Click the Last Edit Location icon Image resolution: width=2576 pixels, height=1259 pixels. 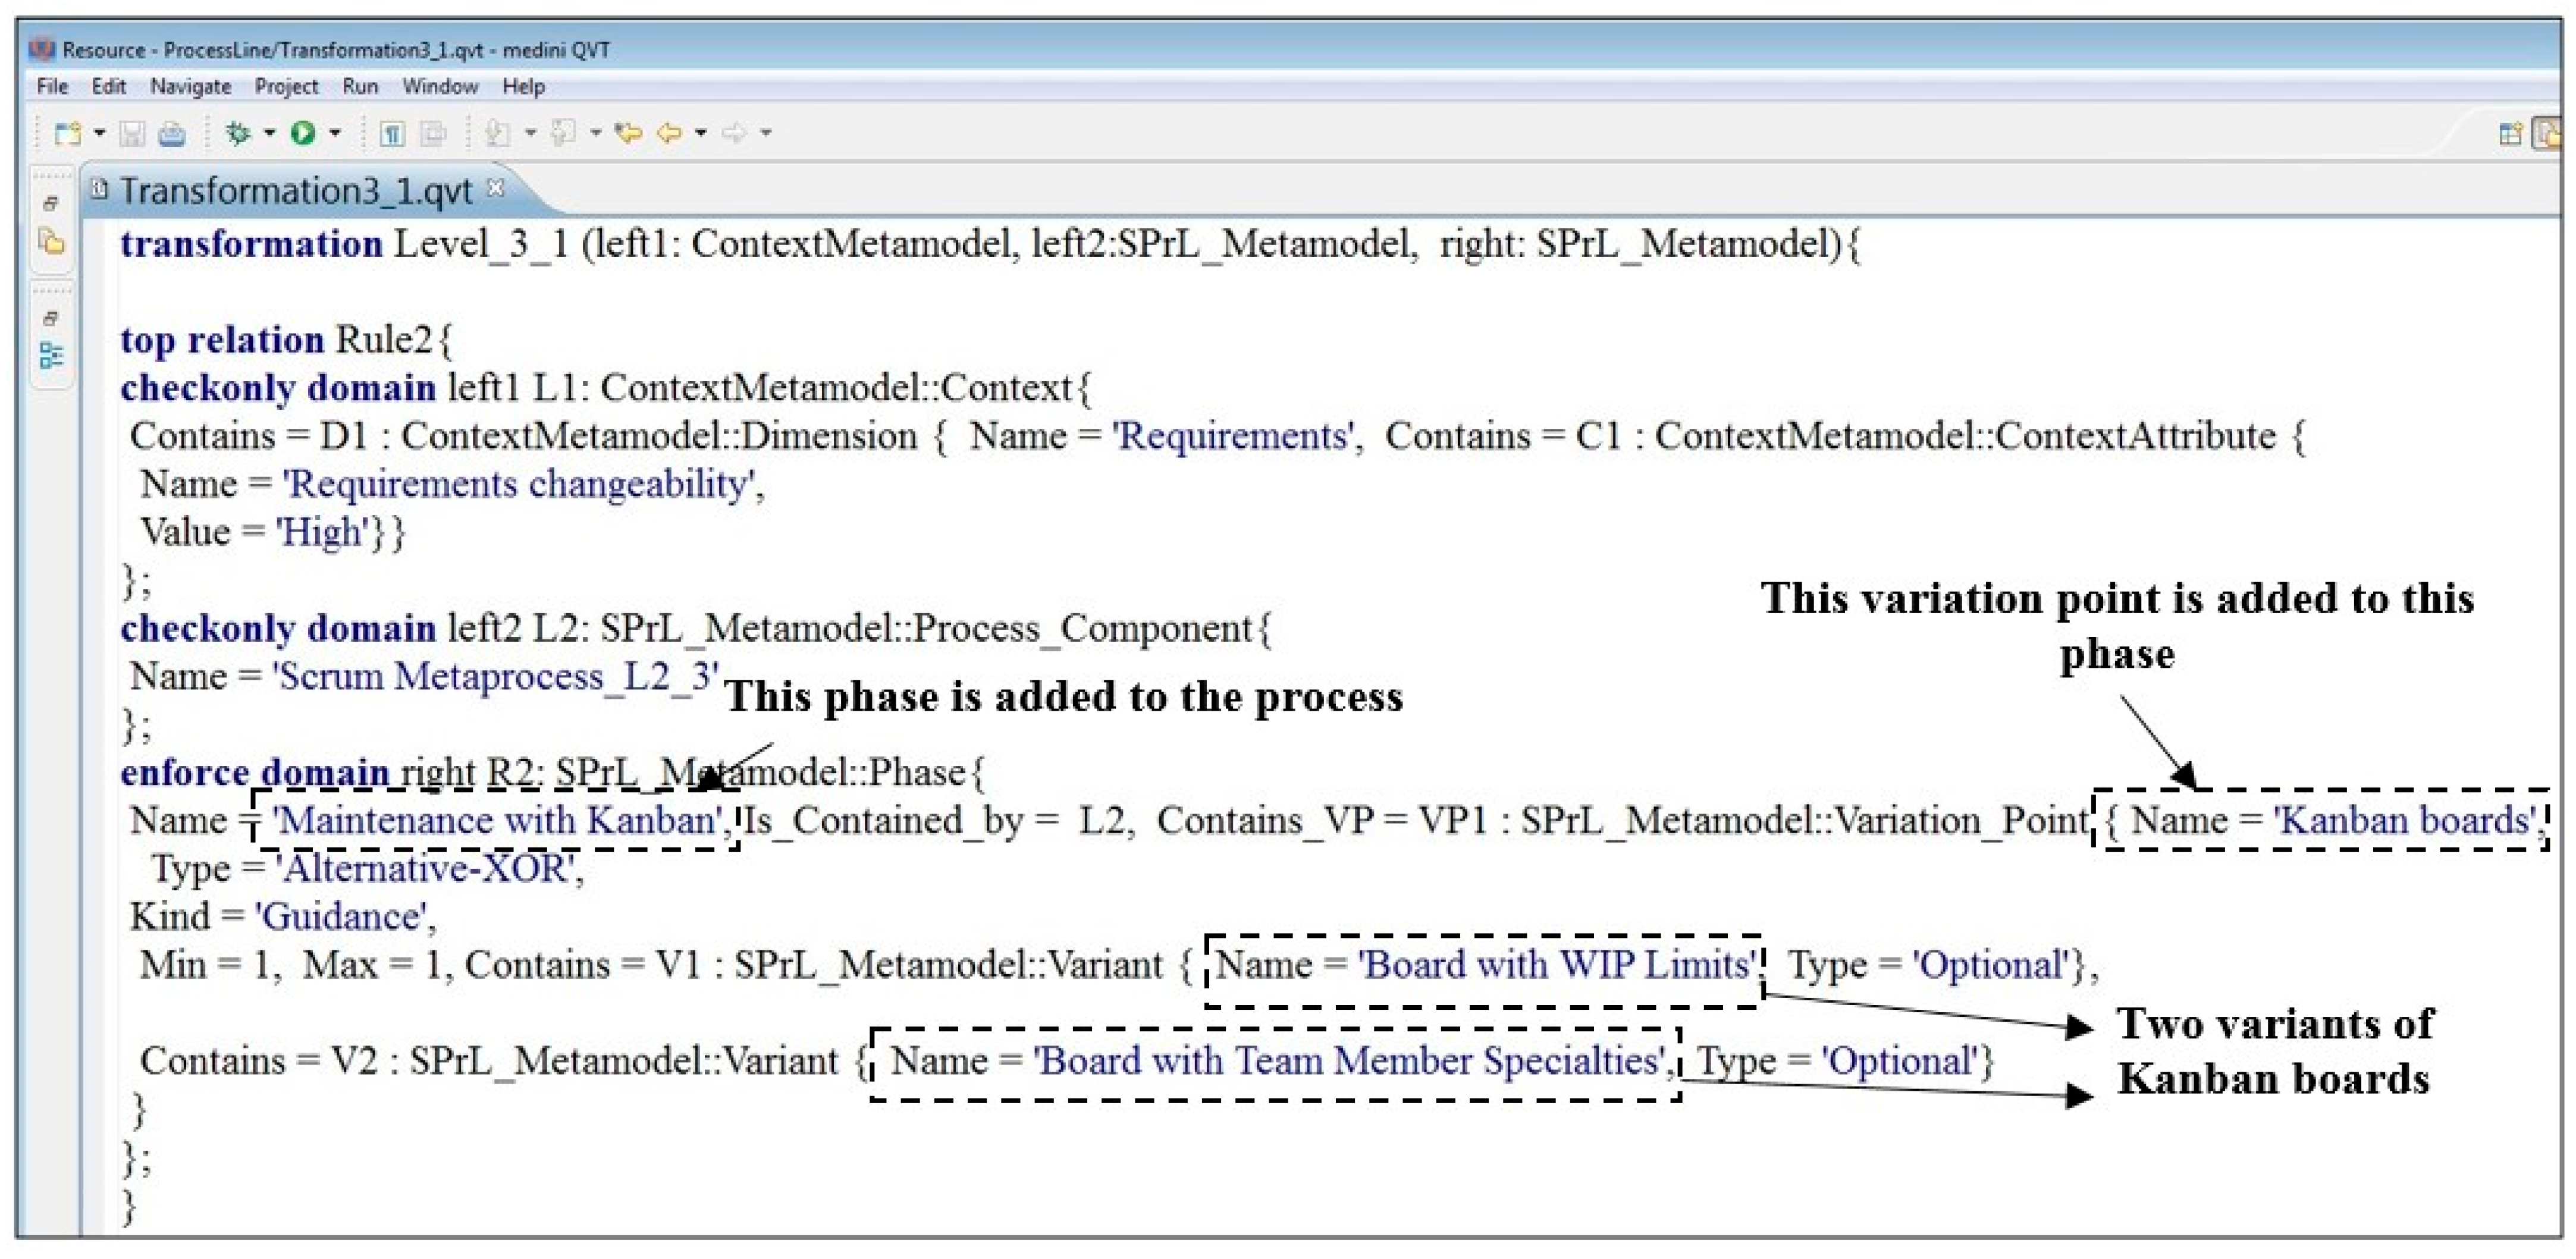click(628, 133)
